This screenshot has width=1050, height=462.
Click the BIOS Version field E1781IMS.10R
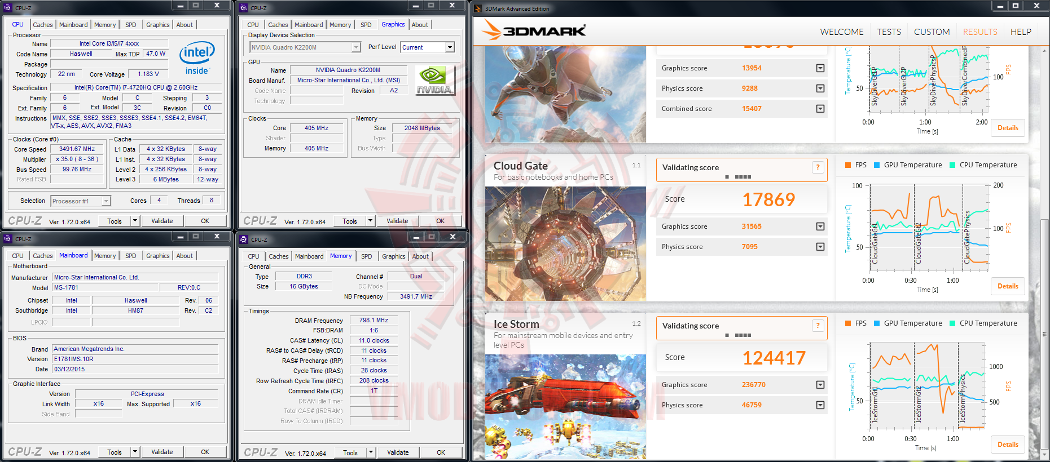click(135, 359)
